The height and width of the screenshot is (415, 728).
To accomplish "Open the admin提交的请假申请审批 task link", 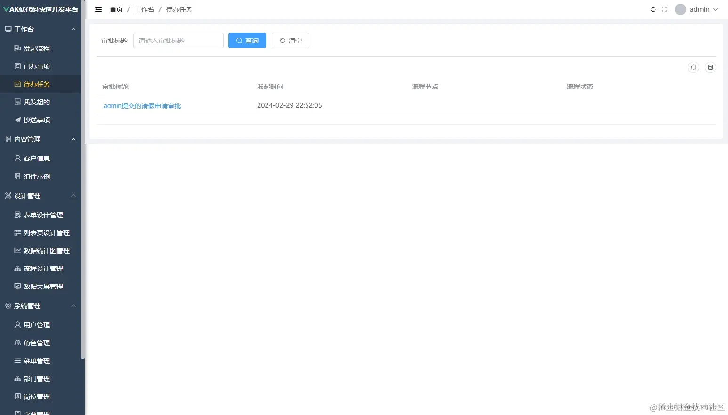I will (142, 105).
